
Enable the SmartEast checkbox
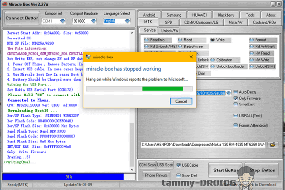[x=236, y=104]
